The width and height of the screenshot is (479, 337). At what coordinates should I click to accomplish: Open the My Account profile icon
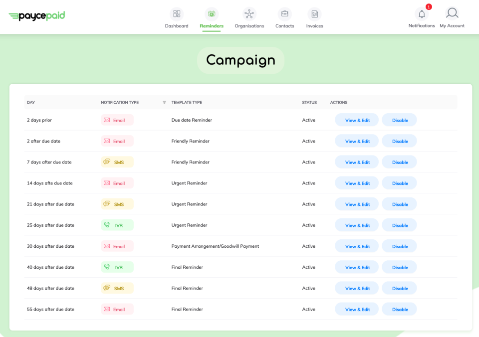point(452,13)
